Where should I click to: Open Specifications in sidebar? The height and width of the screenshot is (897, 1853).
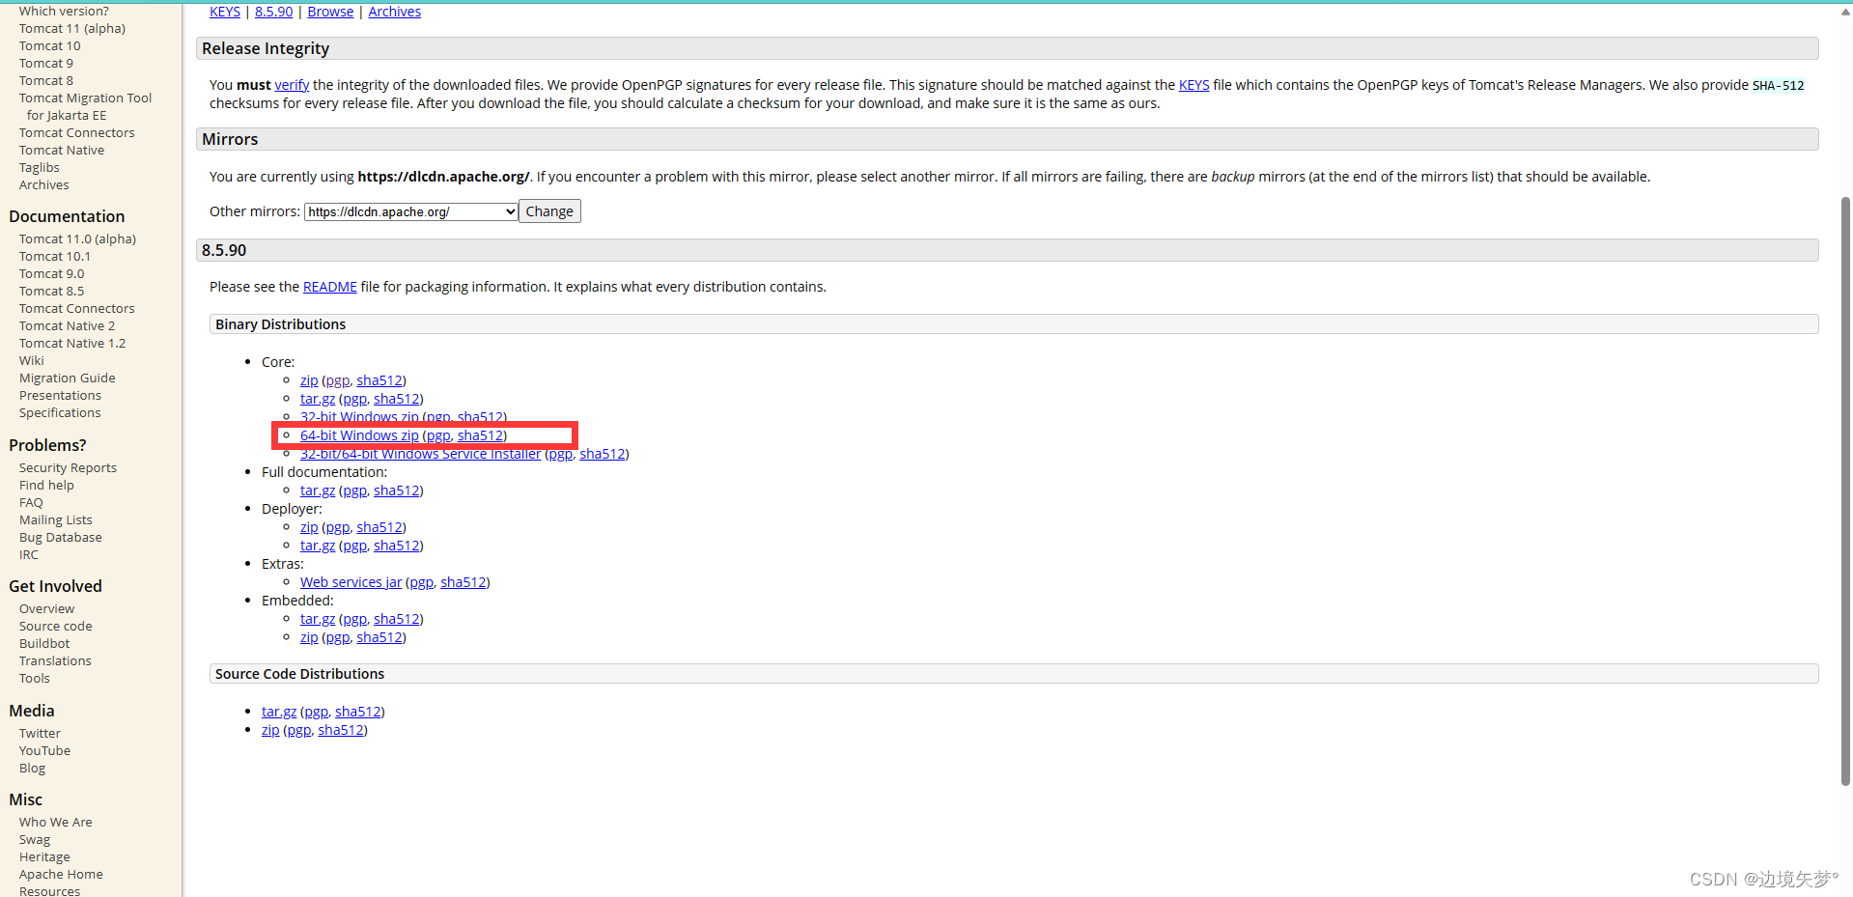tap(60, 413)
